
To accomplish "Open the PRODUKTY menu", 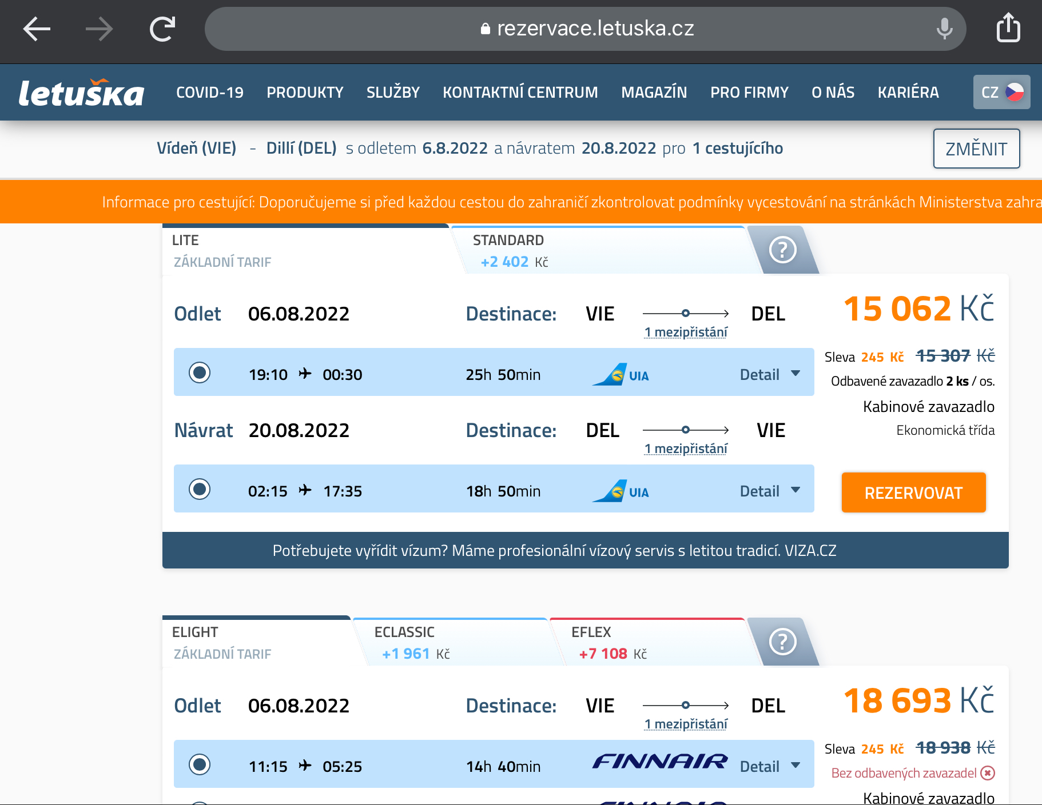I will pos(305,92).
